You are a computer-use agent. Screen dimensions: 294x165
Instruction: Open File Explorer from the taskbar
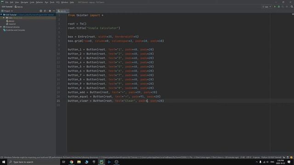(79, 162)
